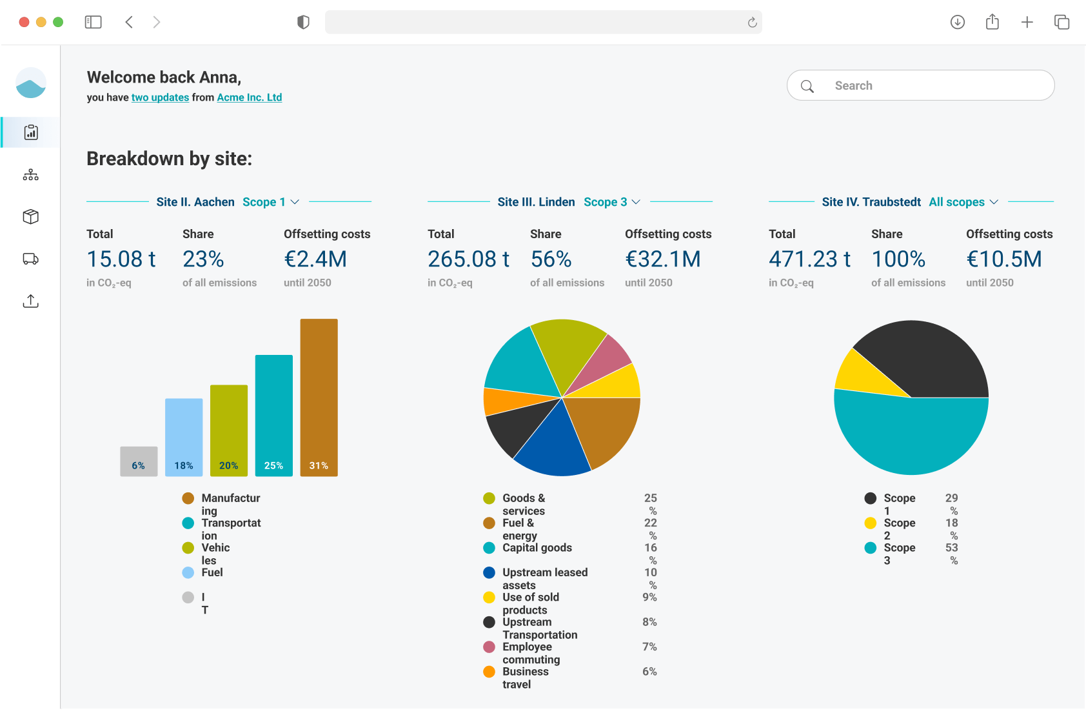Open a new browser tab
Viewport: 1086px width, 715px height.
pyautogui.click(x=1027, y=22)
